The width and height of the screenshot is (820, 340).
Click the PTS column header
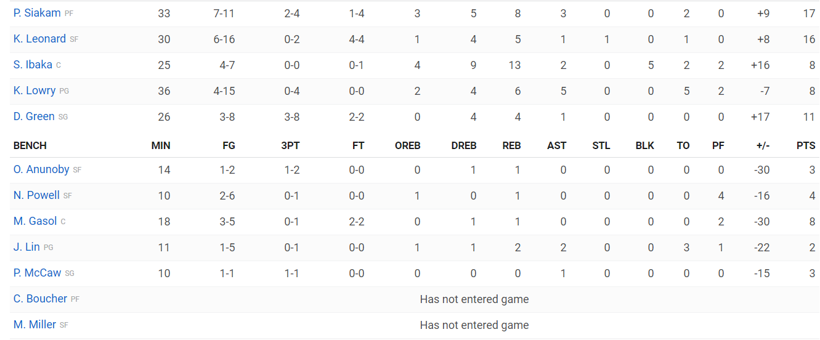[x=806, y=146]
